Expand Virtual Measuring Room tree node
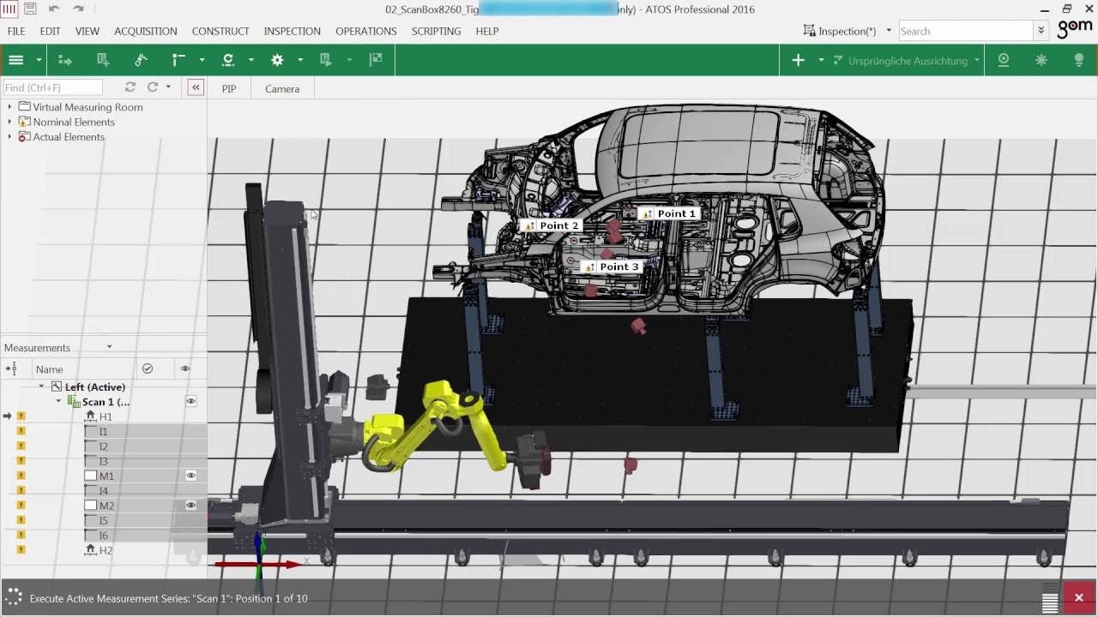The height and width of the screenshot is (617, 1098). [x=9, y=107]
